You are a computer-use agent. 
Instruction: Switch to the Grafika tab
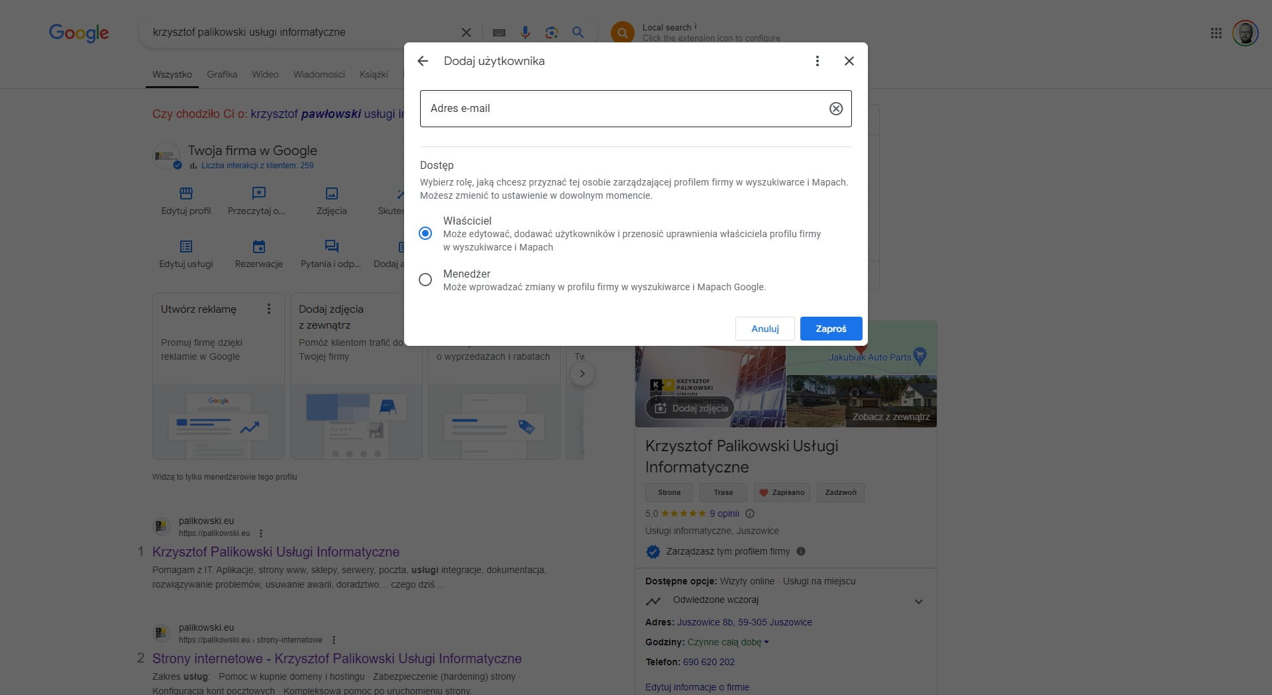(222, 74)
